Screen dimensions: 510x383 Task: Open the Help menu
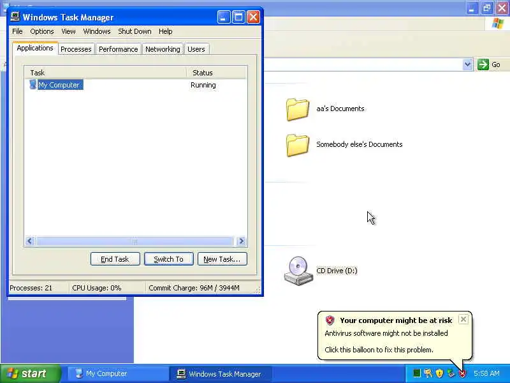tap(166, 31)
